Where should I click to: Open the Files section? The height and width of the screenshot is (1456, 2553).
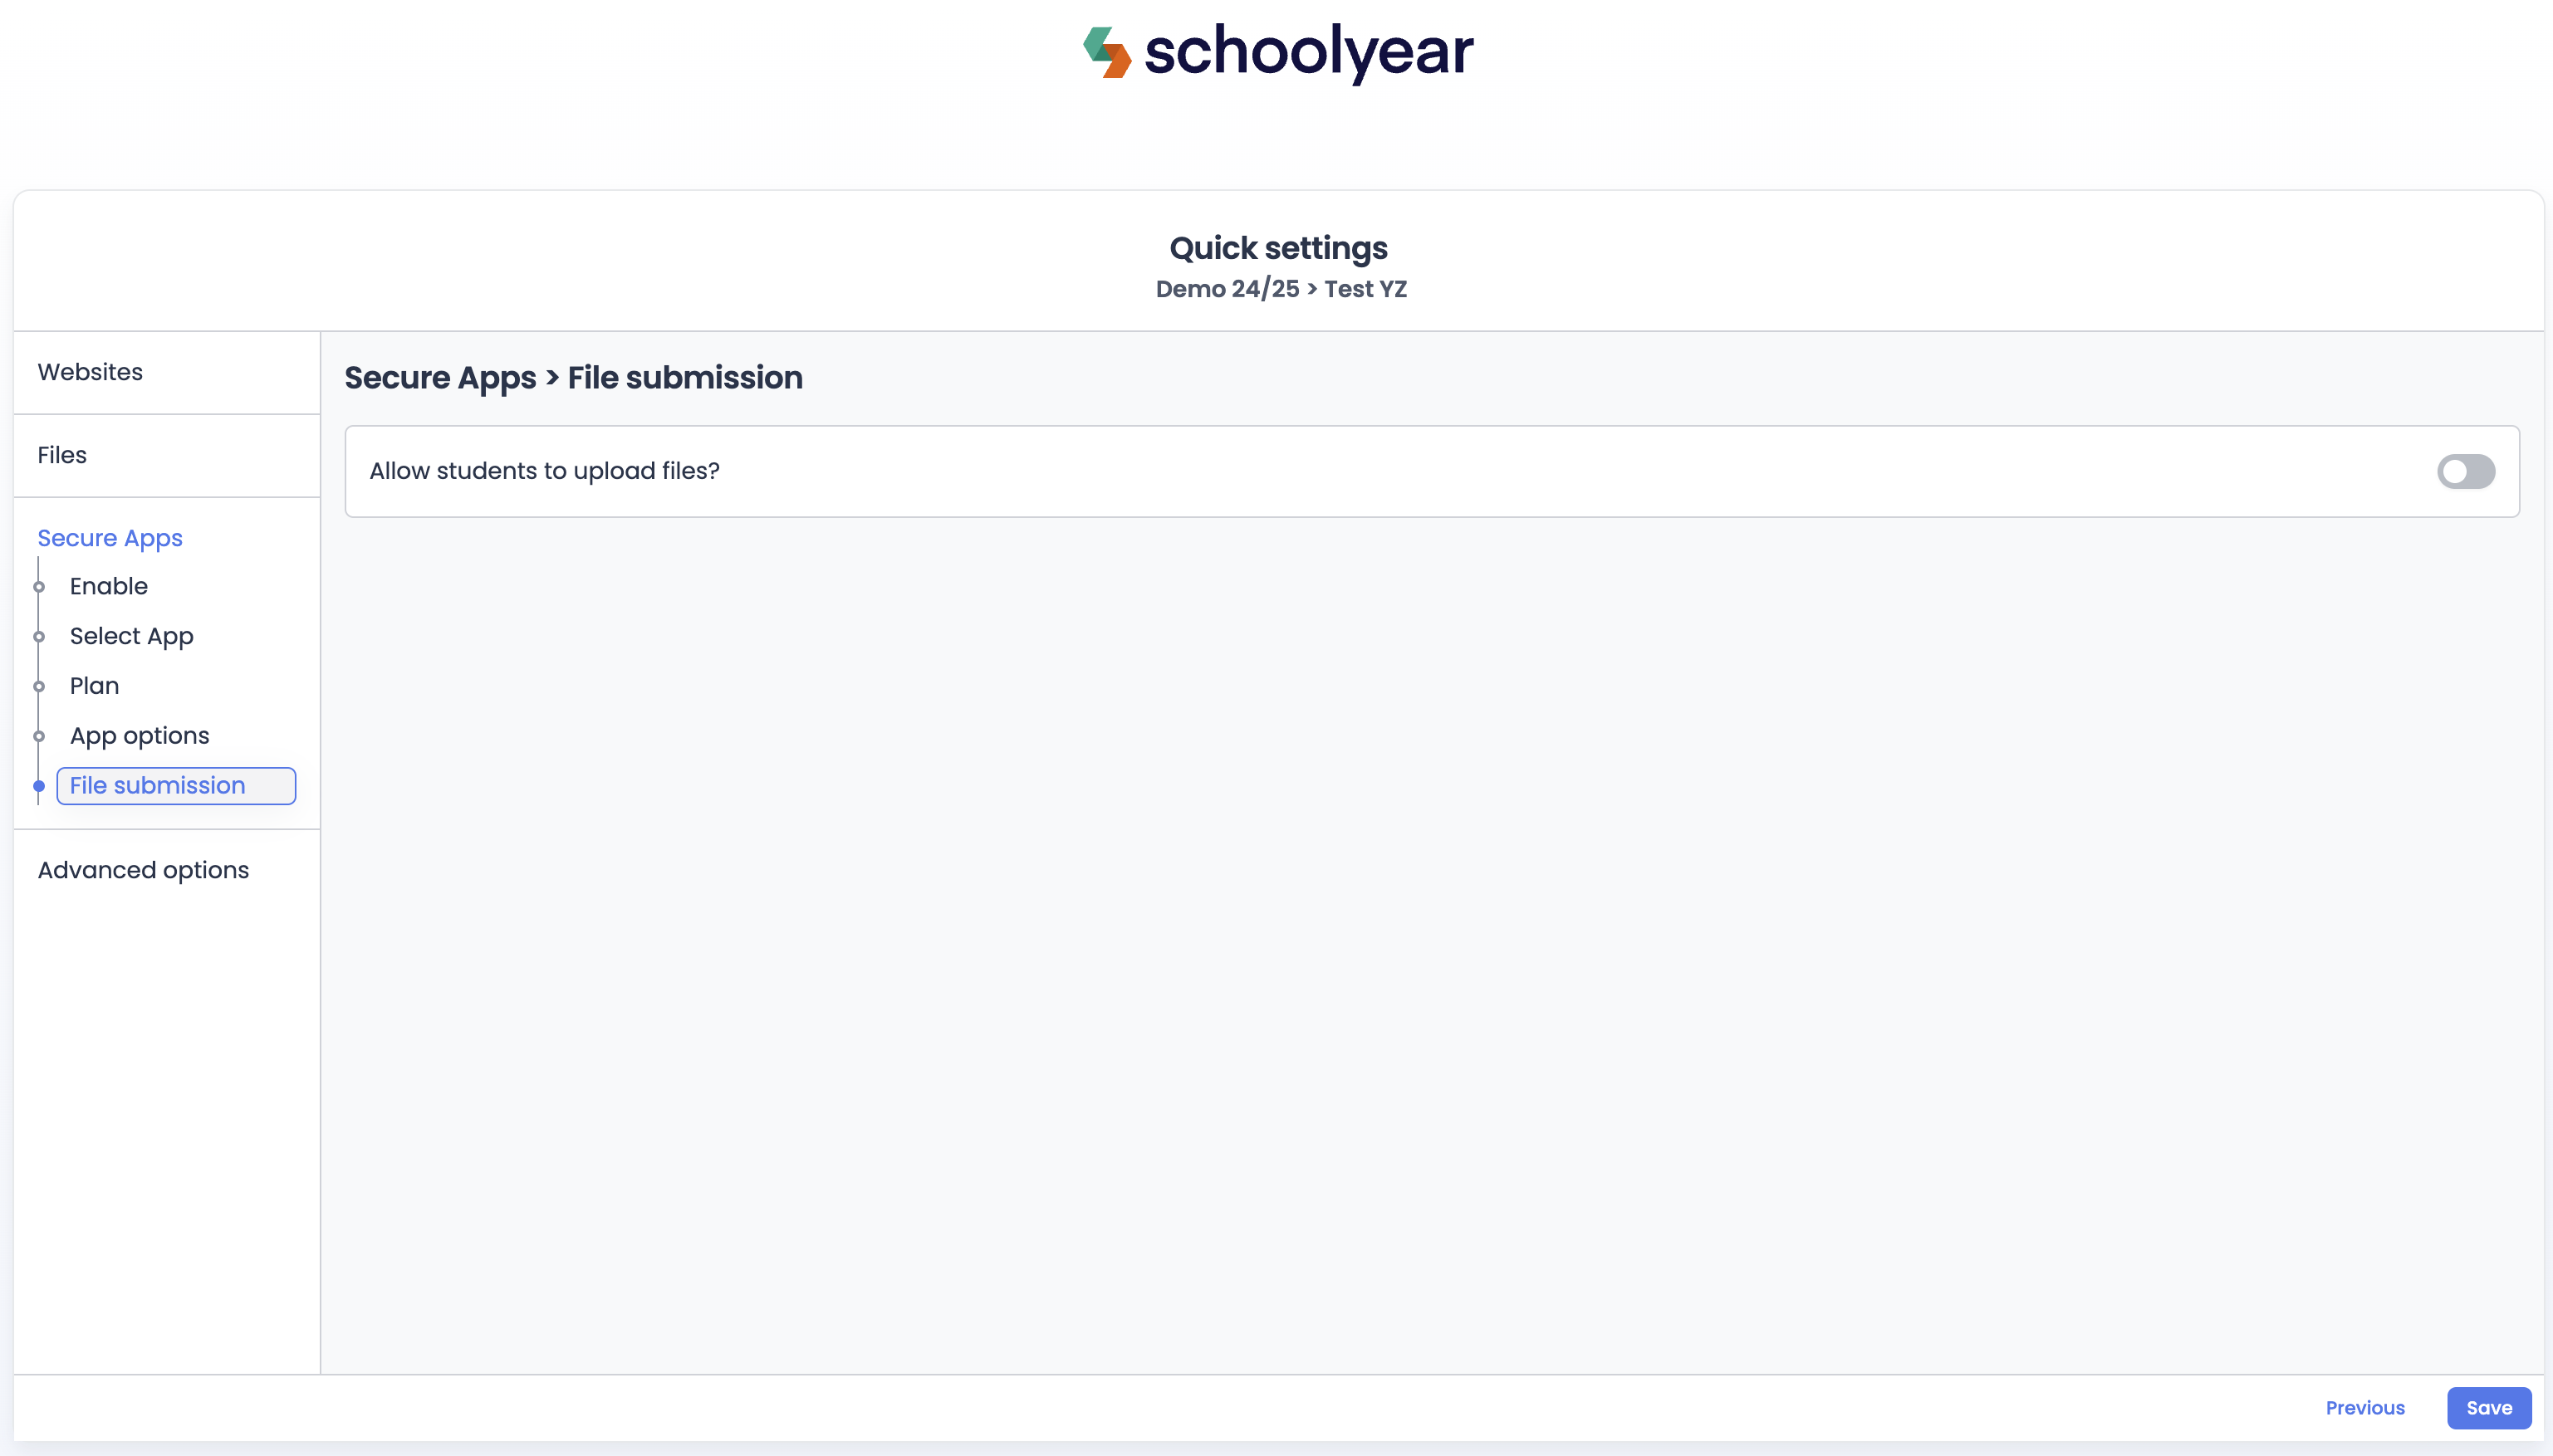[x=62, y=455]
